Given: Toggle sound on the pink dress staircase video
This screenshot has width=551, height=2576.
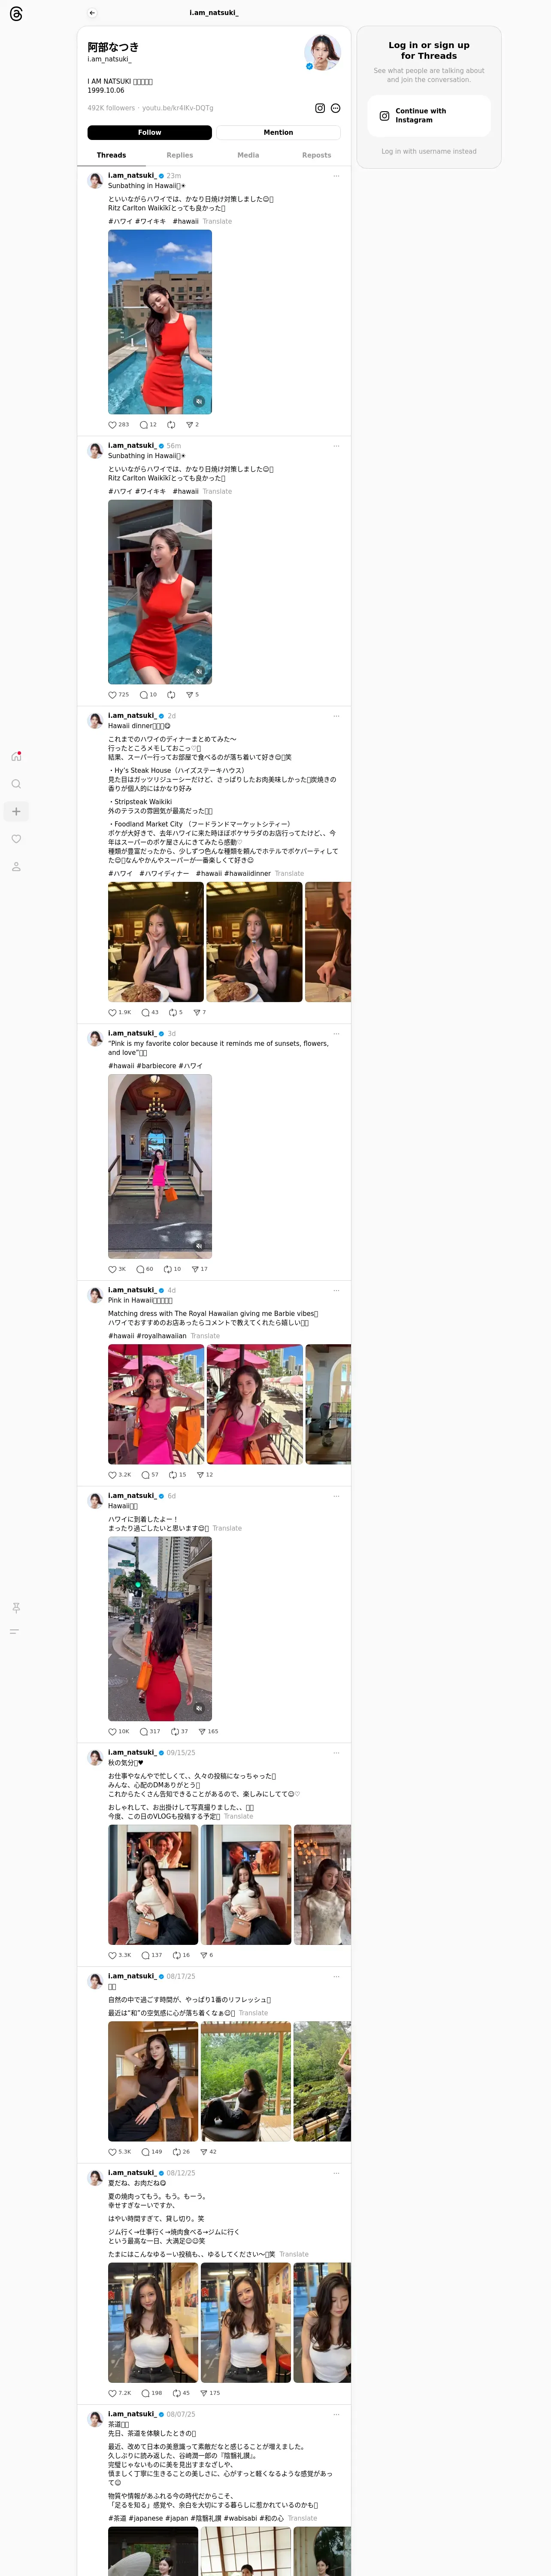Looking at the screenshot, I should (x=199, y=1246).
